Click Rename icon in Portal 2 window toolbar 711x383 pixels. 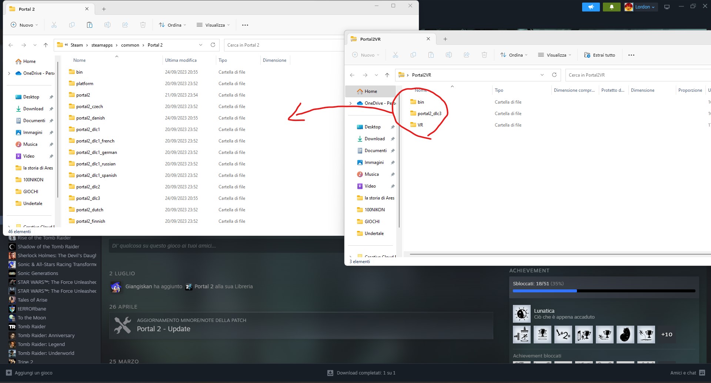click(107, 25)
